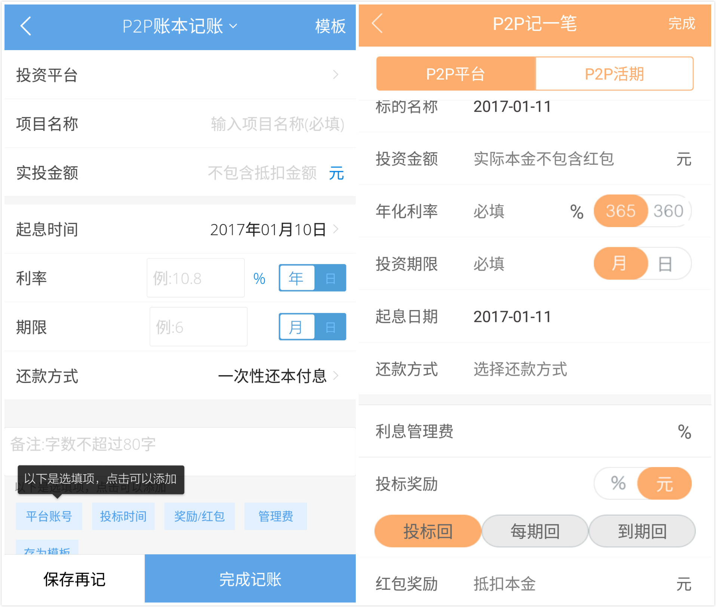This screenshot has width=716, height=607.
Task: Tap 模板 in the blue header
Action: point(330,26)
